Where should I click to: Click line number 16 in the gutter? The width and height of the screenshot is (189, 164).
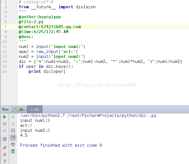pos(5,71)
